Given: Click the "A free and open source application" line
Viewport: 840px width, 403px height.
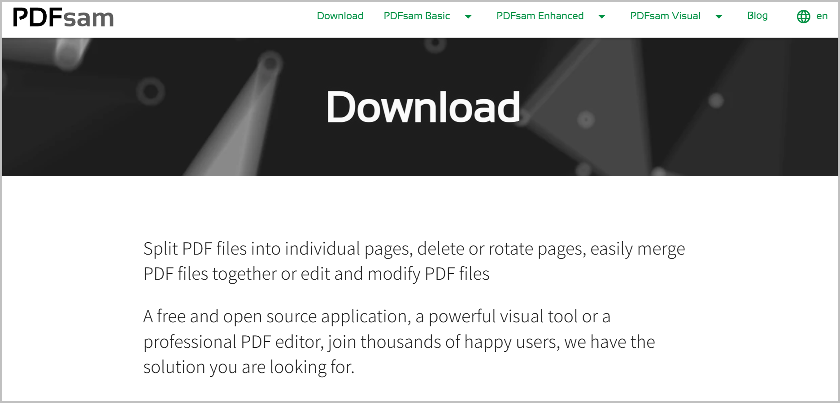Looking at the screenshot, I should pos(377,316).
